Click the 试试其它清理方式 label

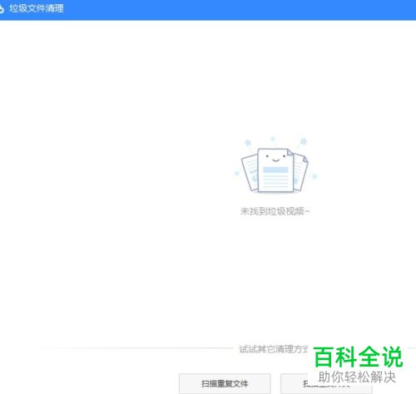point(274,349)
